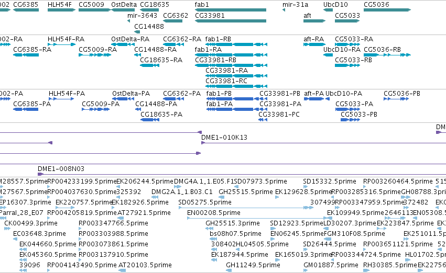Select the CG5009 gene name
Viewport: 446px width, 273px height.
[91, 5]
